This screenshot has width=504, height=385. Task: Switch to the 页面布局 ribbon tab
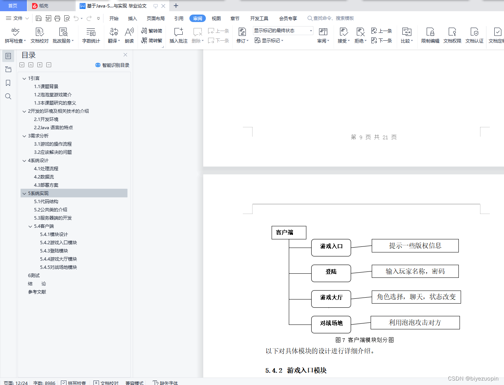[x=156, y=18]
